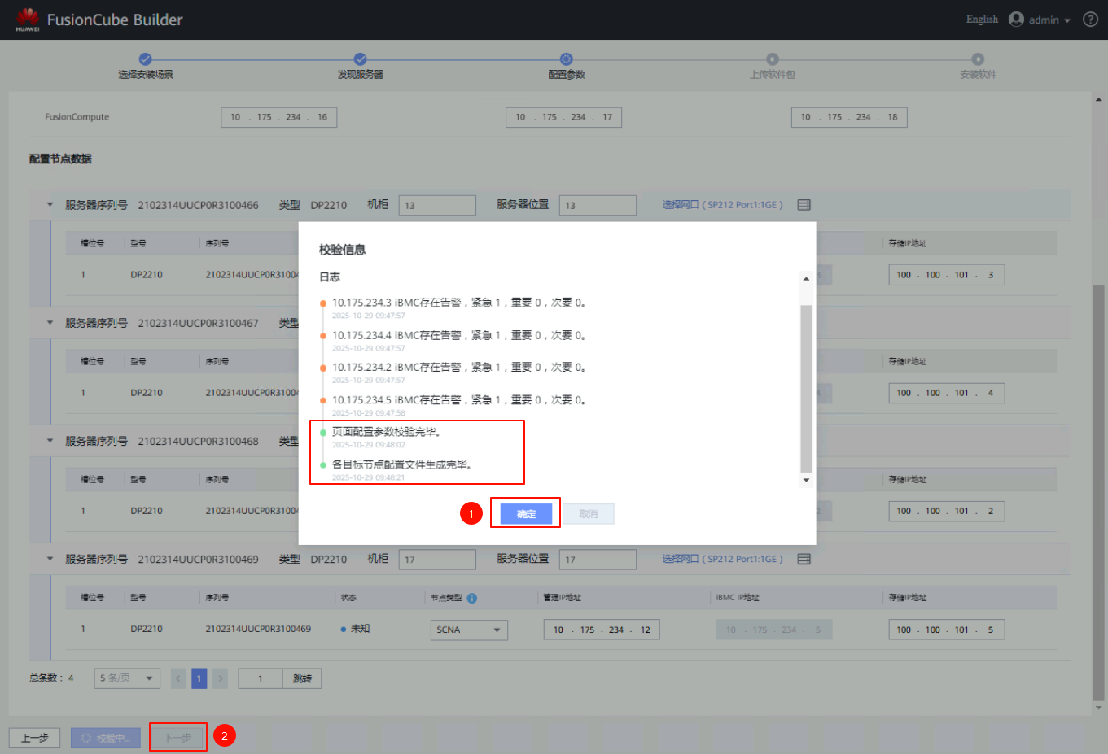The image size is (1108, 754).
Task: Click 确定 button in validation dialog
Action: click(x=526, y=514)
